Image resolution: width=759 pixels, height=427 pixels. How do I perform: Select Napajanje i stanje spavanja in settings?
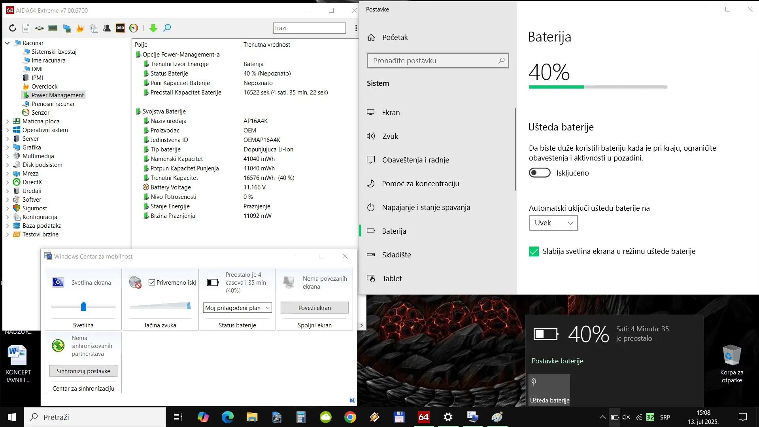[426, 207]
